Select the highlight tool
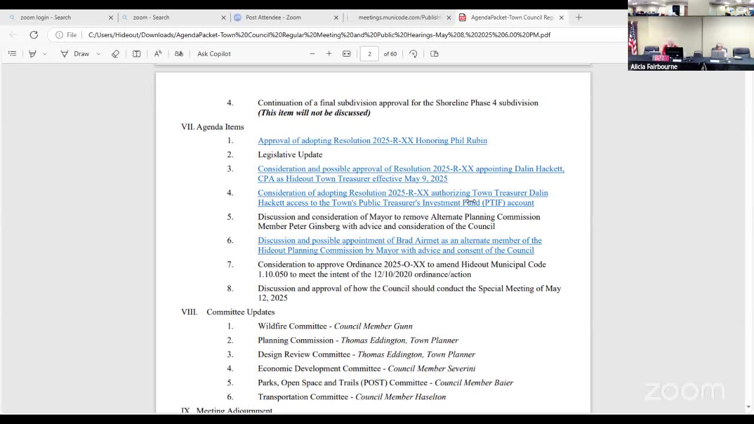The height and width of the screenshot is (424, 754). 32,54
